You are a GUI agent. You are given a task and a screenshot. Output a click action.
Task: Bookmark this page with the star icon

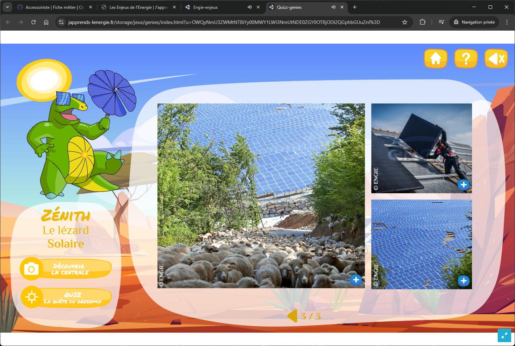405,22
